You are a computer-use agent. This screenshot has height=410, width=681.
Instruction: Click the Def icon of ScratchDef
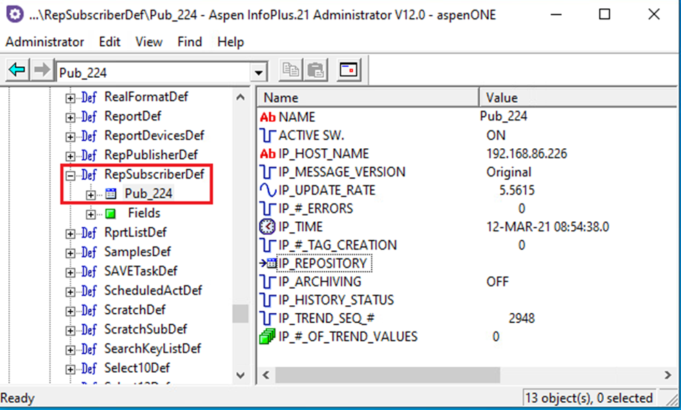point(89,311)
